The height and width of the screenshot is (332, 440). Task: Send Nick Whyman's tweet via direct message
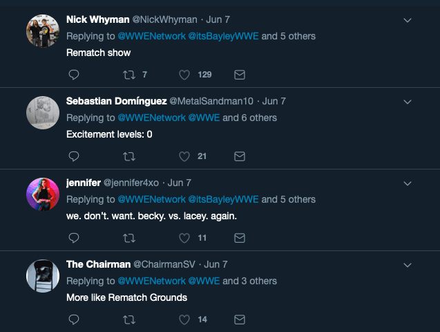(240, 75)
